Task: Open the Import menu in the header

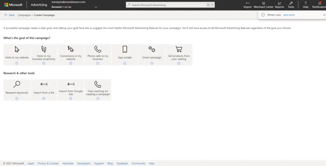Action: 247,5
